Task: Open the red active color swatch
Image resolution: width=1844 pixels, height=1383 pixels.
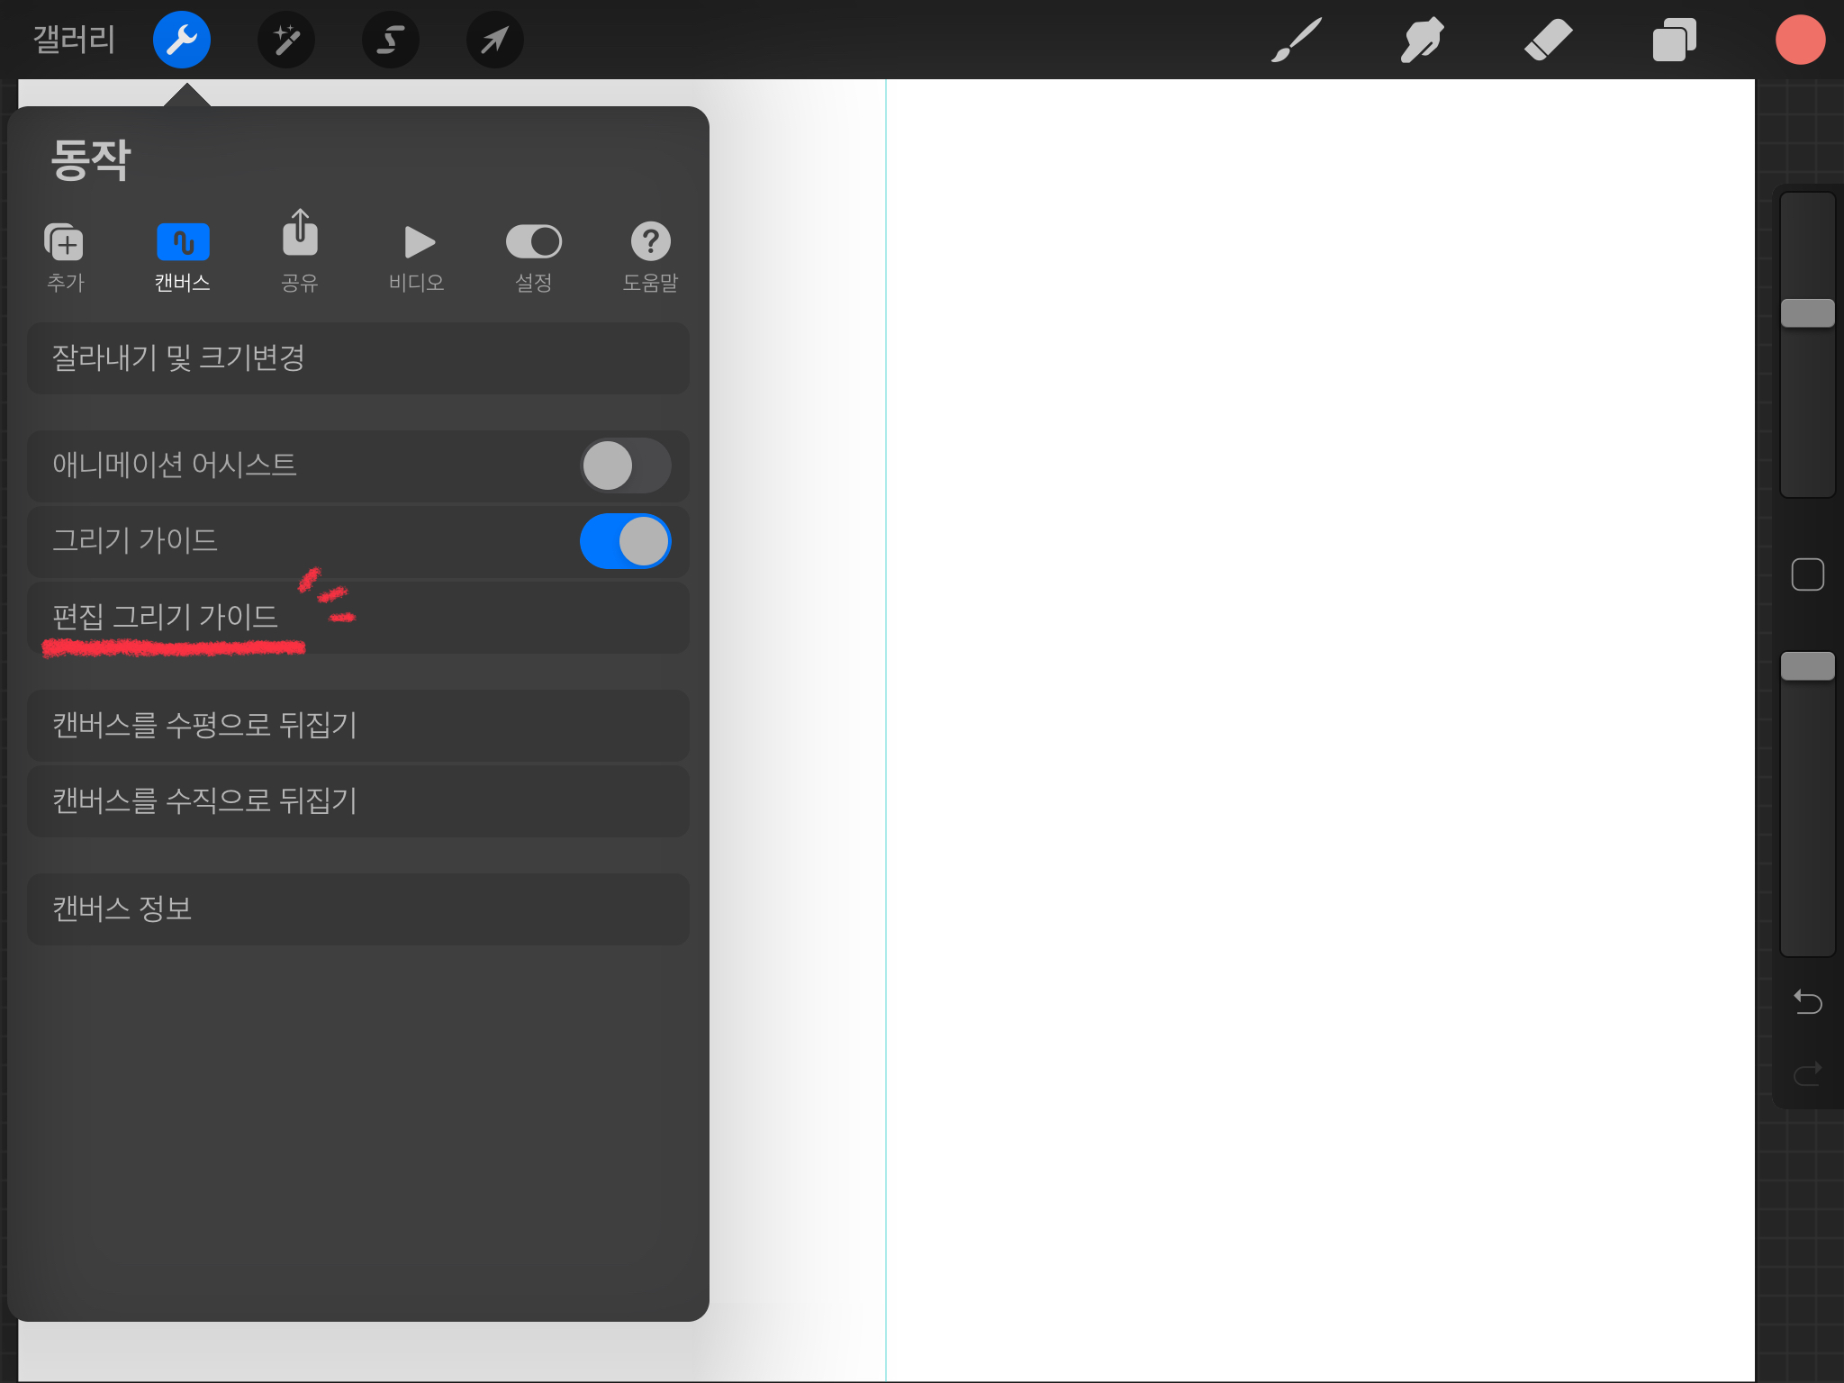Action: [x=1800, y=40]
